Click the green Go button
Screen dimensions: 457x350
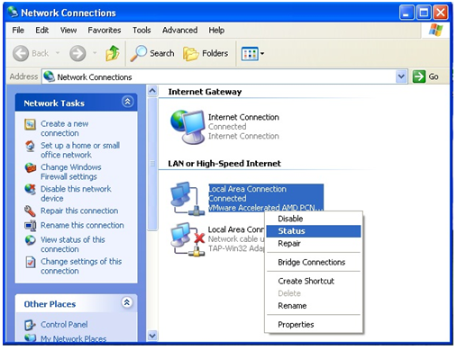point(425,76)
